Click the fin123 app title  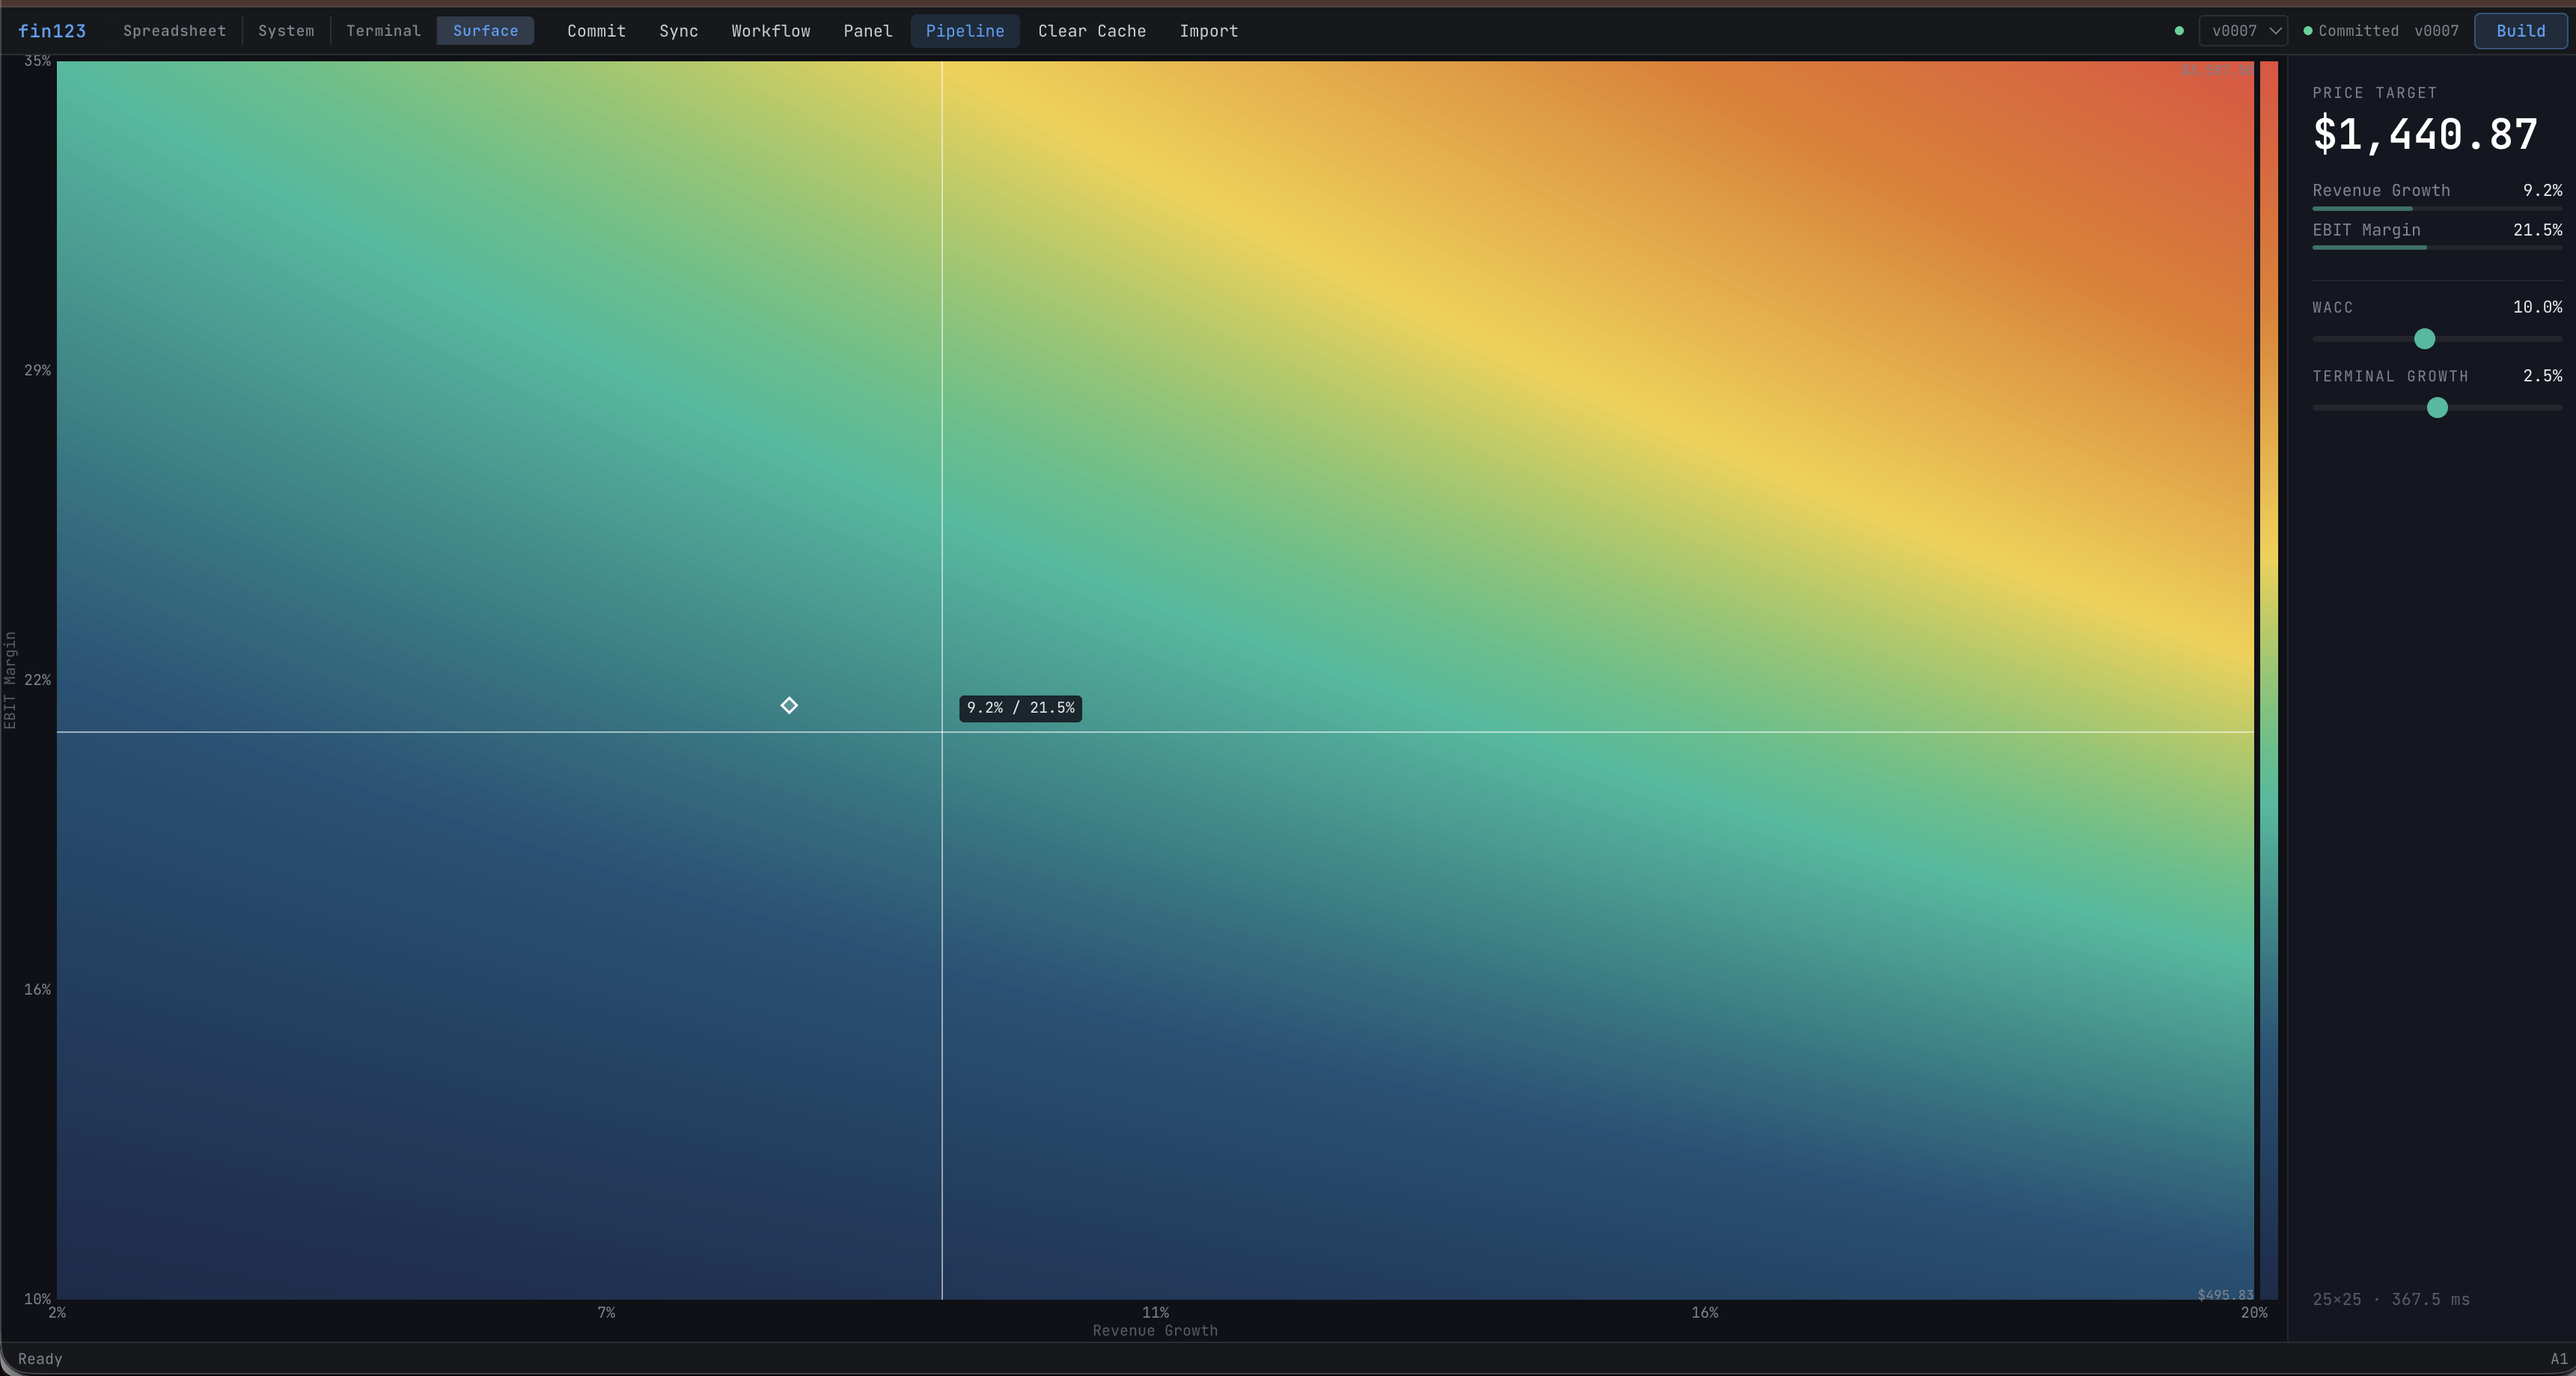point(52,30)
